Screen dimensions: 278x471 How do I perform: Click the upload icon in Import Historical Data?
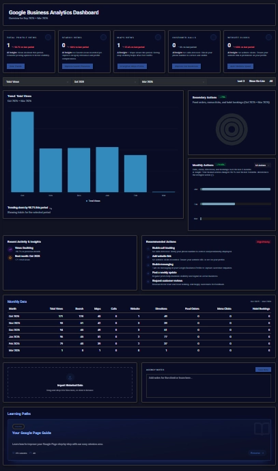coord(70,377)
